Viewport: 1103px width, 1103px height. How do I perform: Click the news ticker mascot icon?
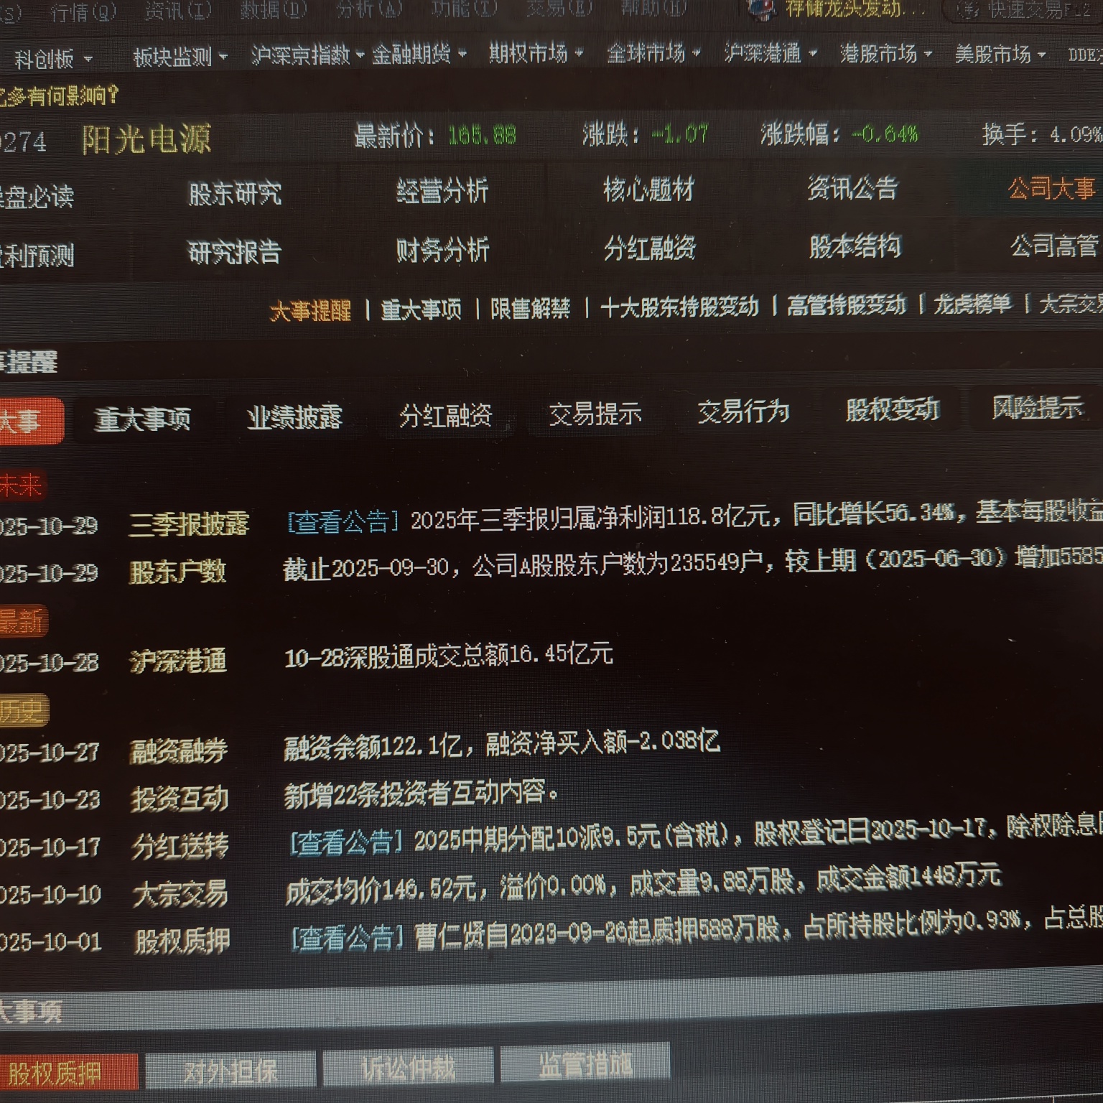coord(762,9)
